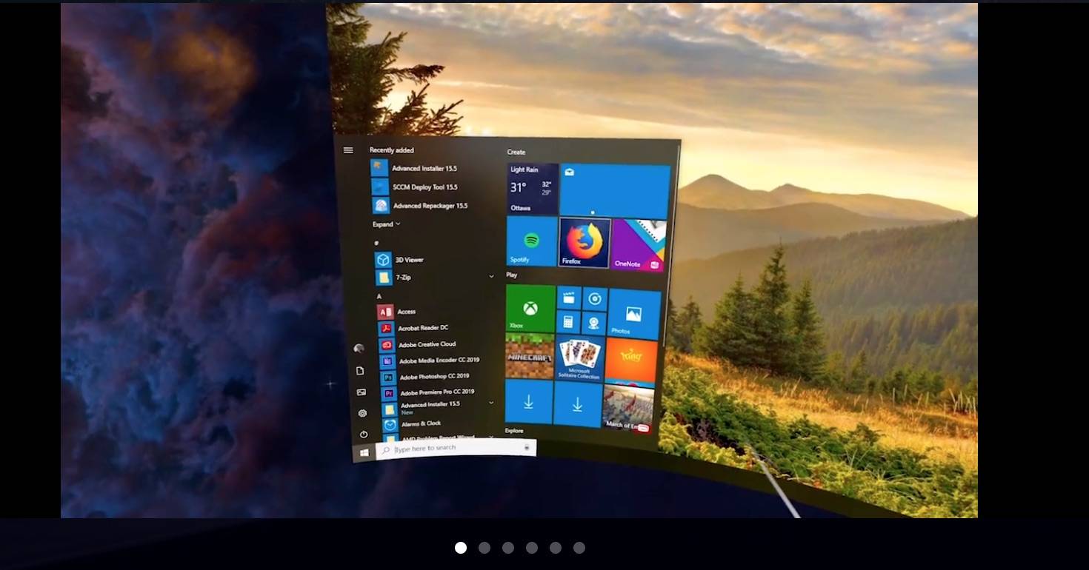Select the OneNote tile
This screenshot has width=1089, height=570.
[x=637, y=244]
